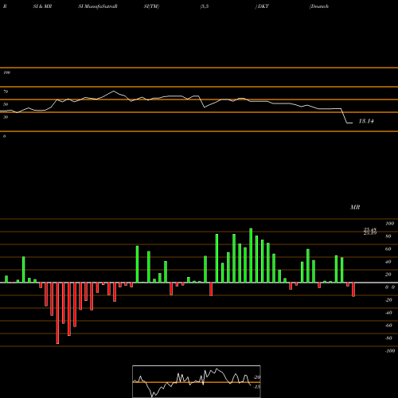Click the '15' label in mini chart
398x398 pixels.
point(256,387)
